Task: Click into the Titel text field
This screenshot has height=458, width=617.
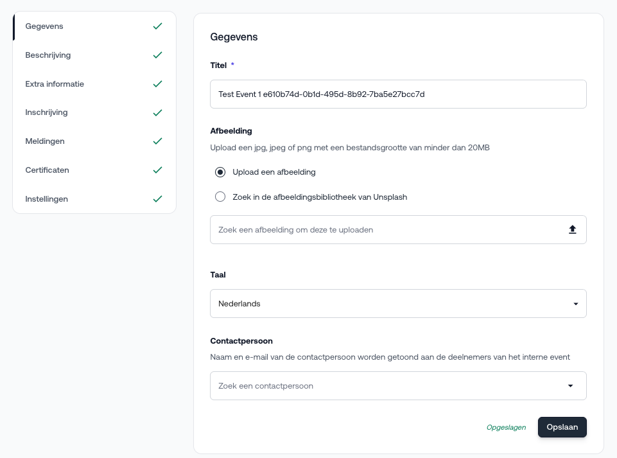Action: (398, 94)
